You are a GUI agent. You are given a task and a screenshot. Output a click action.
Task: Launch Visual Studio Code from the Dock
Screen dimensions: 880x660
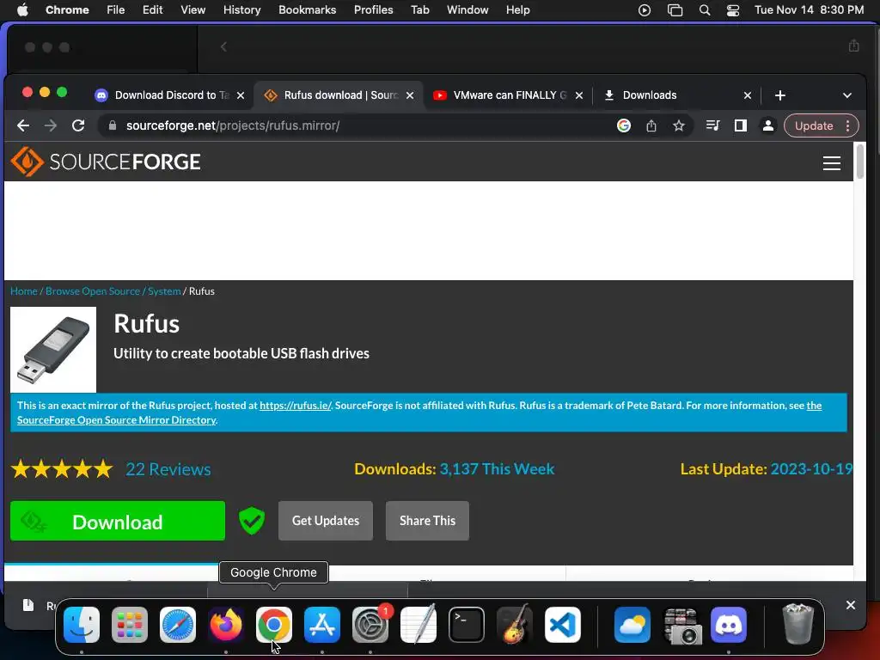point(563,625)
